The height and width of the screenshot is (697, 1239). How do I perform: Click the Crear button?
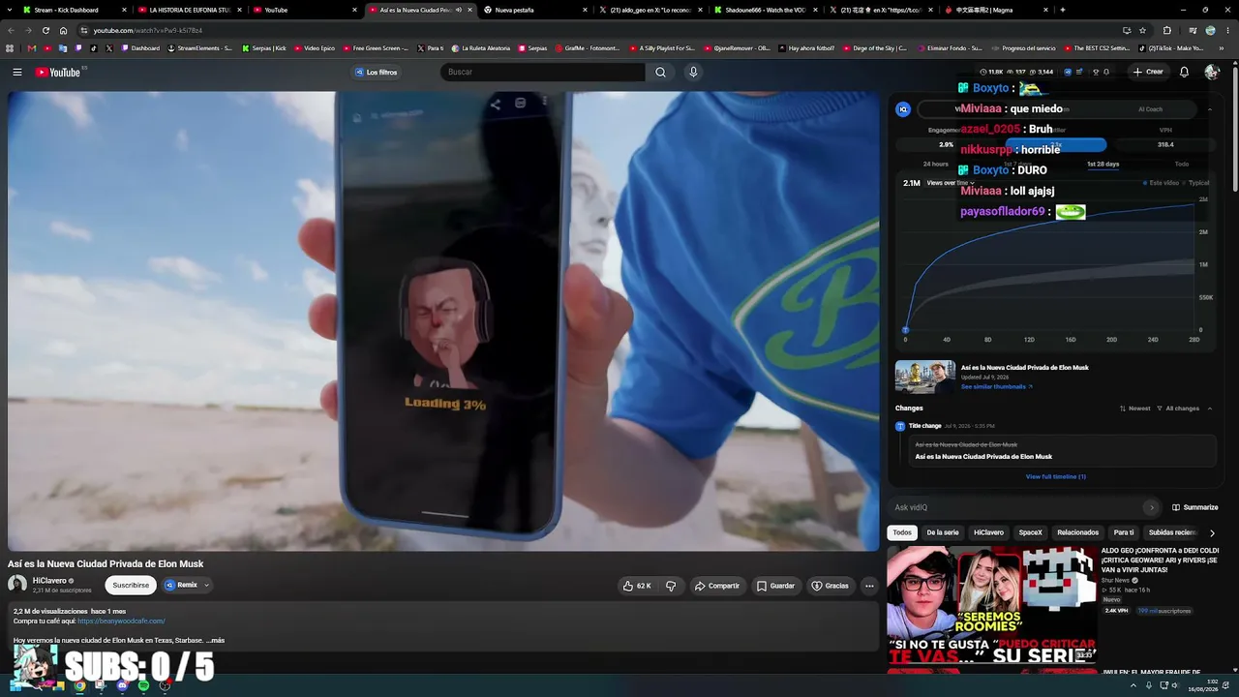(1148, 73)
